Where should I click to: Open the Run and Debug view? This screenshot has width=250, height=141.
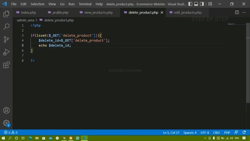click(x=6, y=52)
